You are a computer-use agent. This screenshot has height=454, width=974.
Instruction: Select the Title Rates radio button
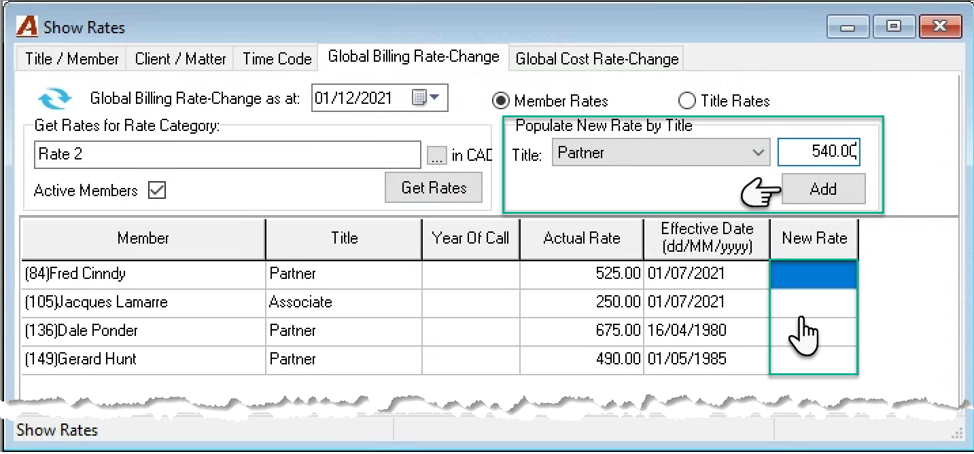pyautogui.click(x=687, y=101)
